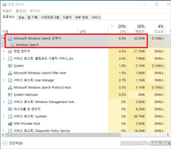Switch to the 시작프로그램 tab

click(x=50, y=17)
